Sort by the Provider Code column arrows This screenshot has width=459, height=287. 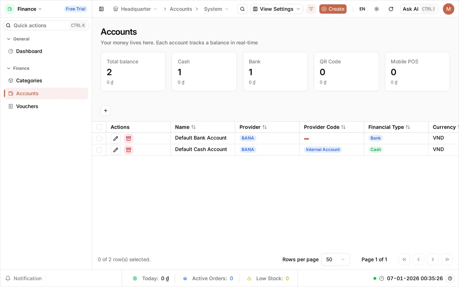coord(343,127)
